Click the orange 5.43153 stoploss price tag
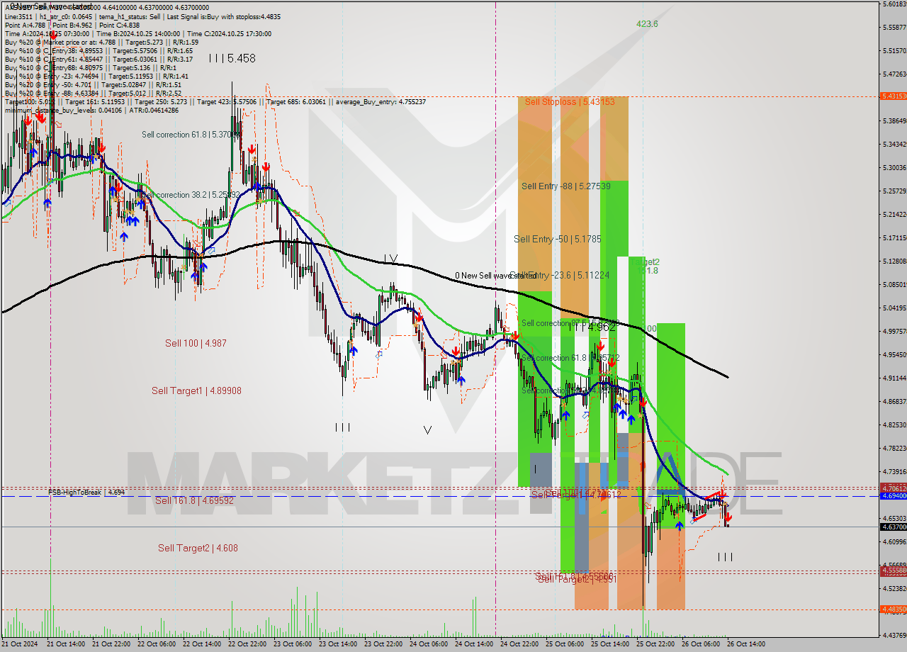 click(893, 96)
